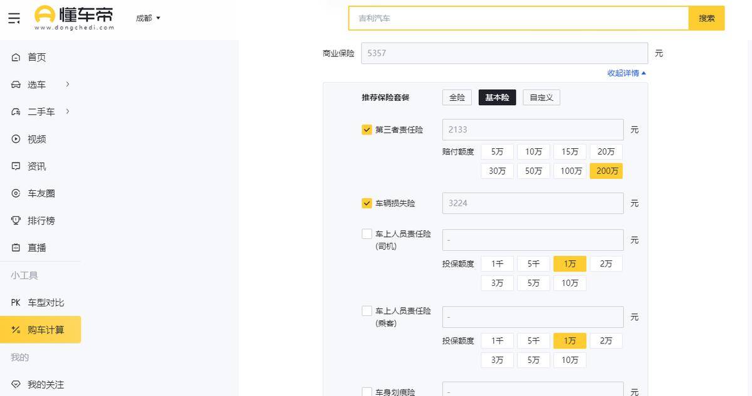Open 首页 home icon in sidebar
Image resolution: width=752 pixels, height=396 pixels.
point(16,58)
